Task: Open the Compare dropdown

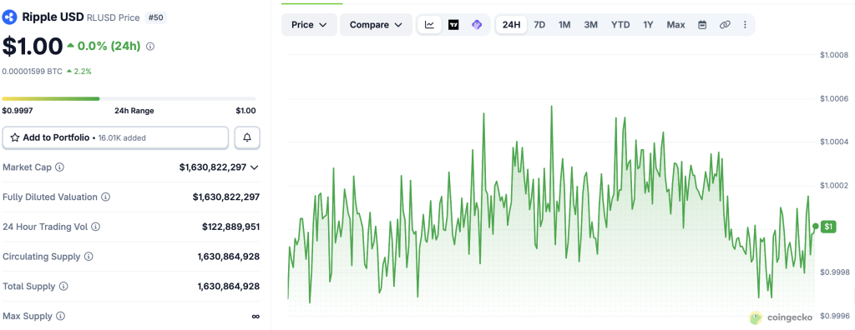Action: pyautogui.click(x=376, y=24)
